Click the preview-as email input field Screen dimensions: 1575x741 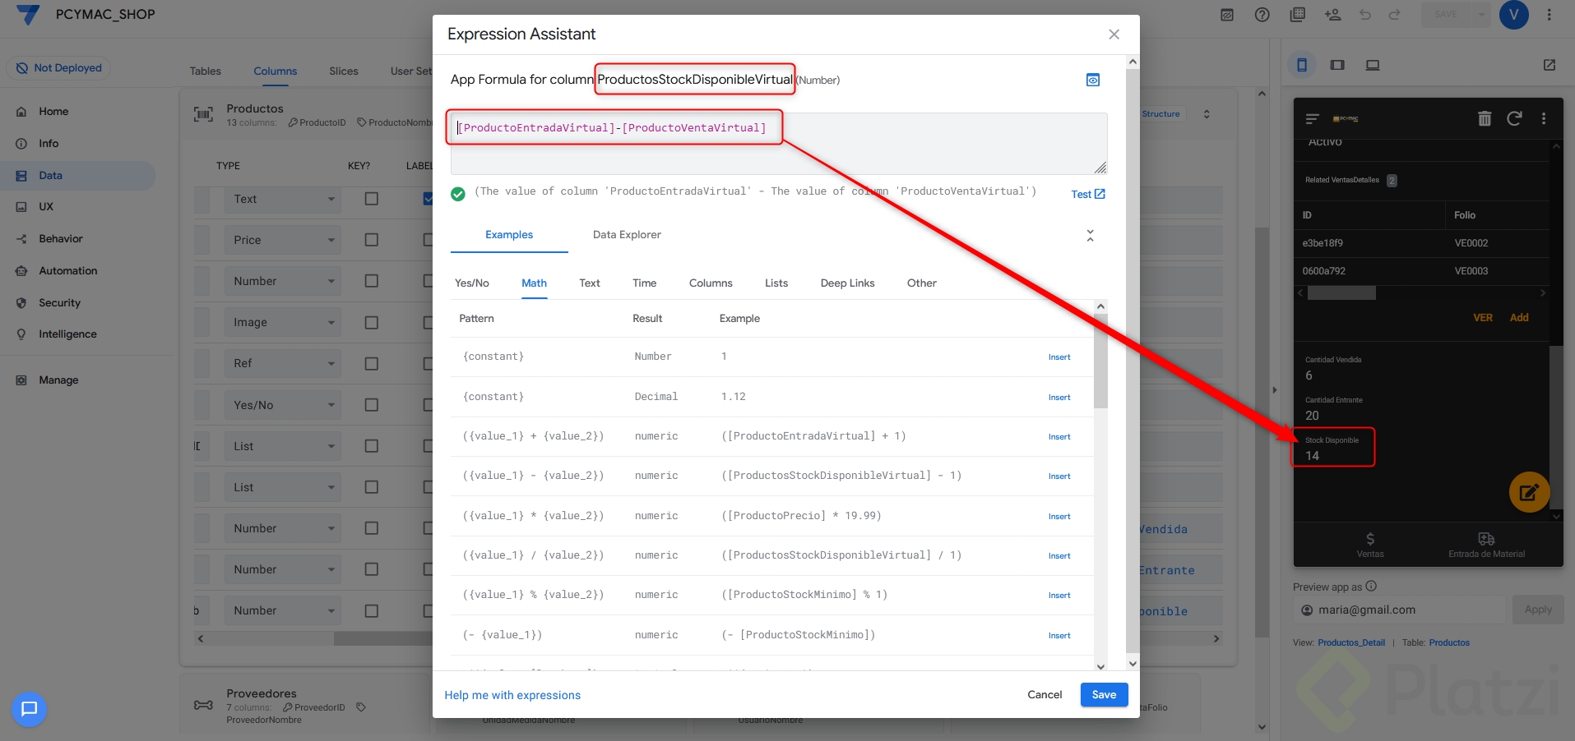[x=1399, y=610]
